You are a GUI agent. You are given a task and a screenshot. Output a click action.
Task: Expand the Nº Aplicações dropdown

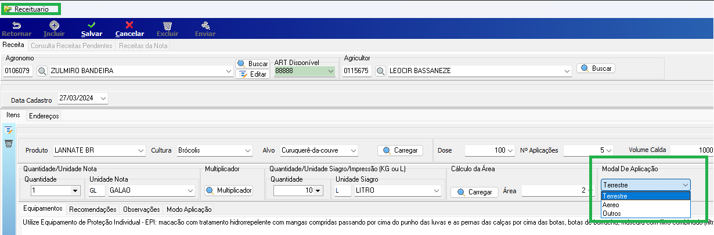[608, 150]
